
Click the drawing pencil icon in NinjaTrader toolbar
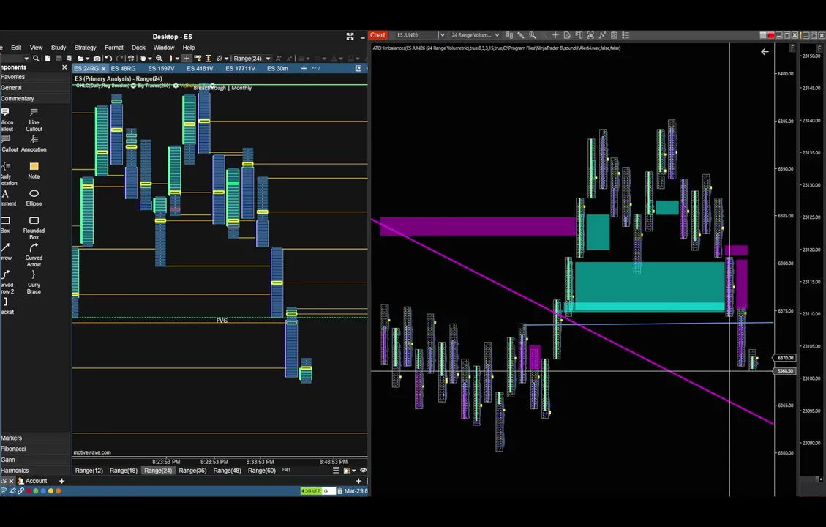tap(520, 35)
